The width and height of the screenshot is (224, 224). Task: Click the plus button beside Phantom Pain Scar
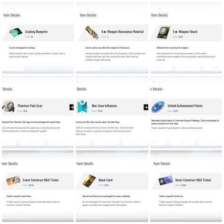click(x=72, y=107)
